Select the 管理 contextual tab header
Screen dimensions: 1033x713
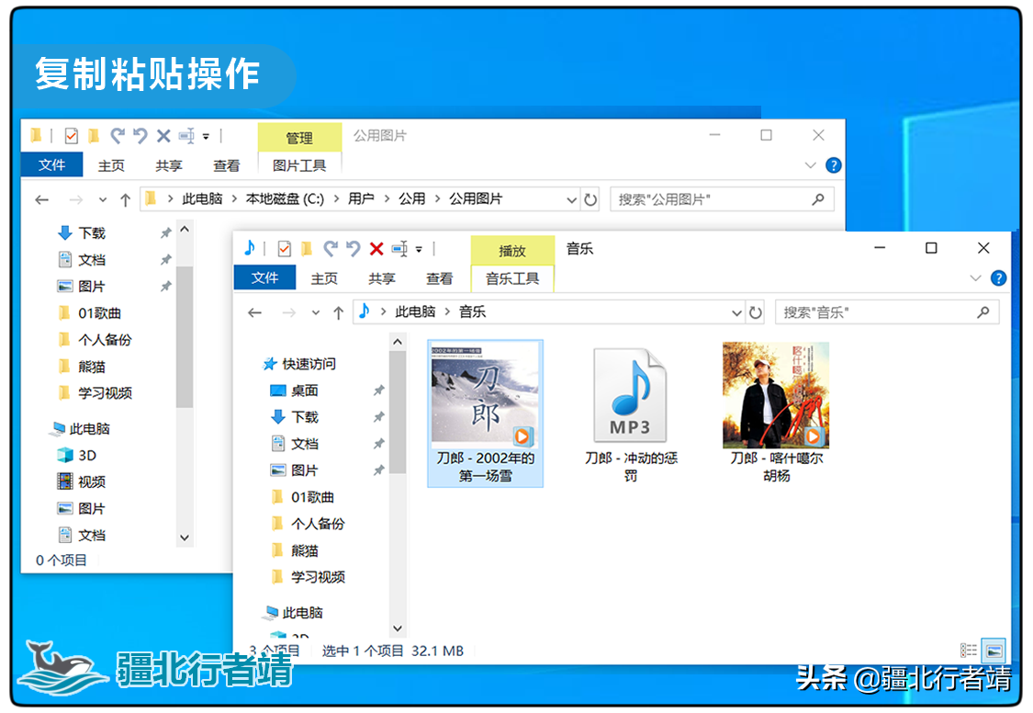pos(299,138)
